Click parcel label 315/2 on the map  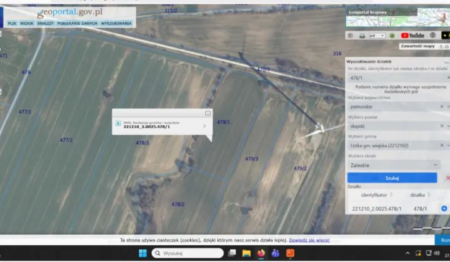171,11
